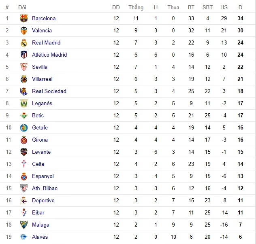The height and width of the screenshot is (244, 256).
Task: Open the Real Sociedad team link
Action: [x=49, y=91]
